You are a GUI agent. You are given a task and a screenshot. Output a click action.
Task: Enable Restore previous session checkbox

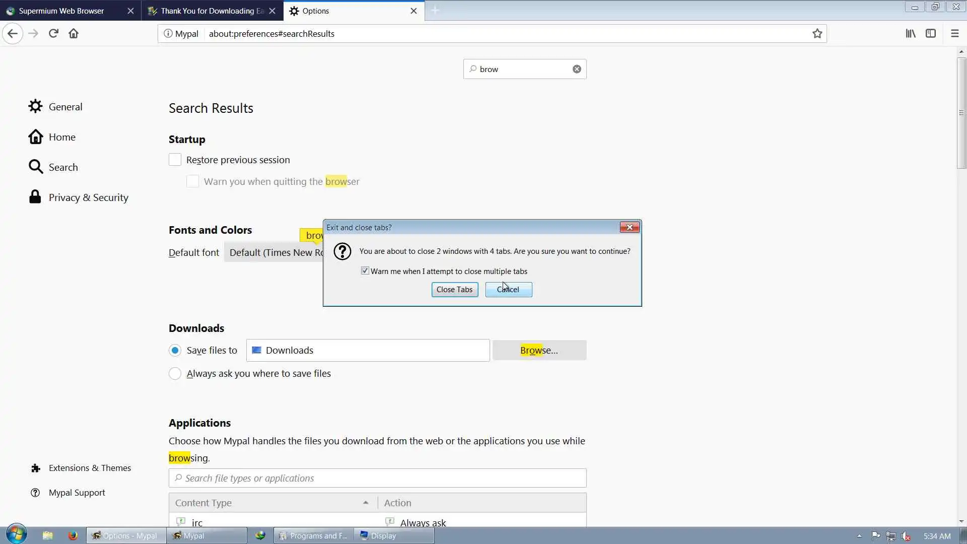[x=175, y=160]
